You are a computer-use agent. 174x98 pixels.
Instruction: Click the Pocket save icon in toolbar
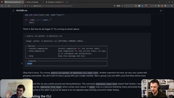click(136, 6)
